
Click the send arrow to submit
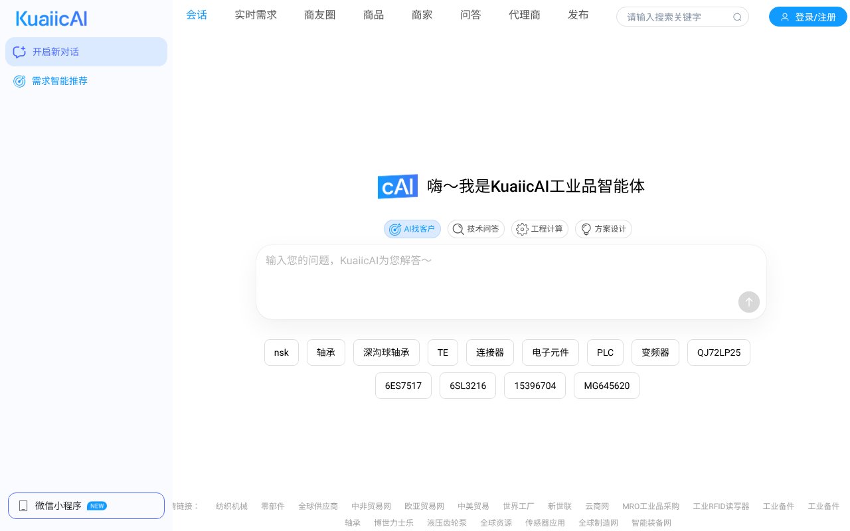(749, 302)
